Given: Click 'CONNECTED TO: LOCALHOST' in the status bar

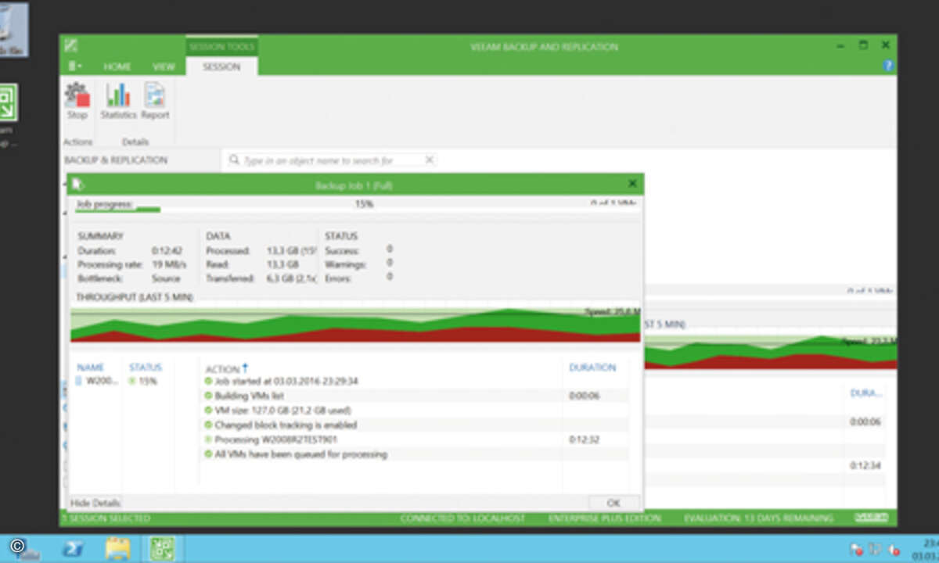Looking at the screenshot, I should (x=462, y=518).
